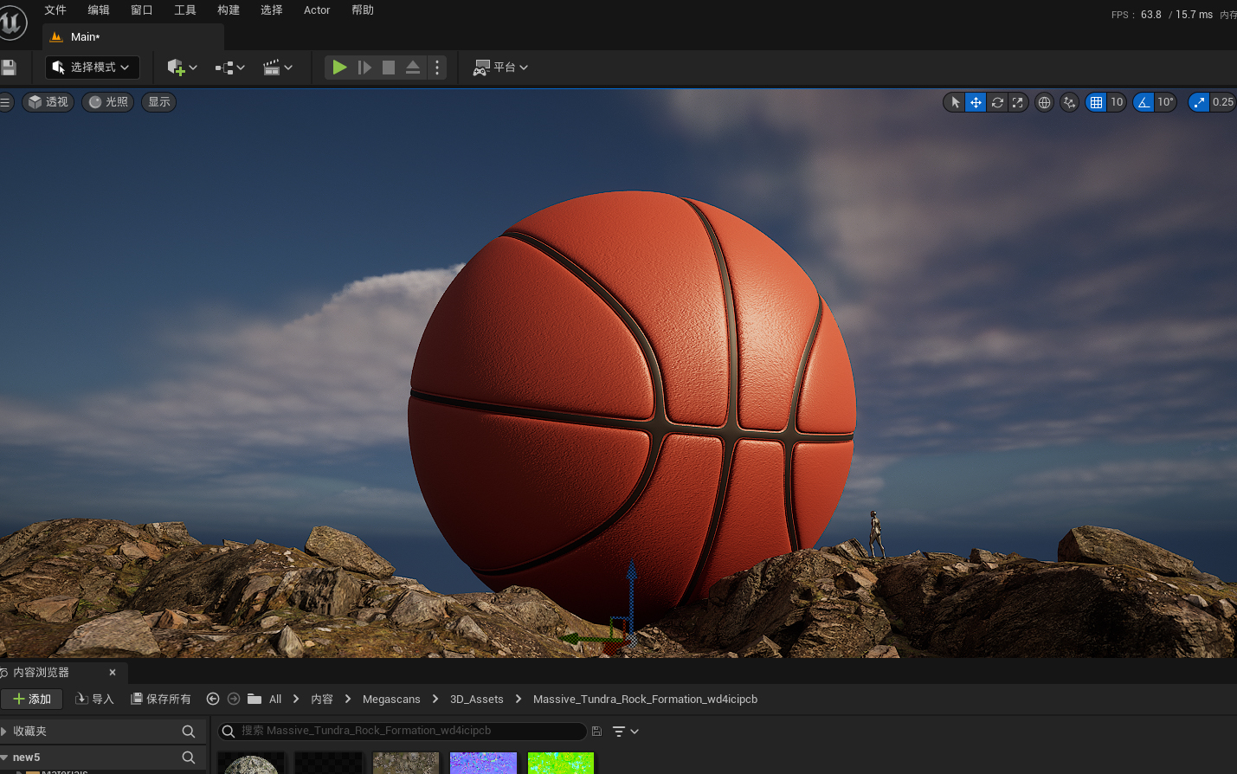
Task: Expand the 收藏夹 favorites section
Action: point(4,732)
